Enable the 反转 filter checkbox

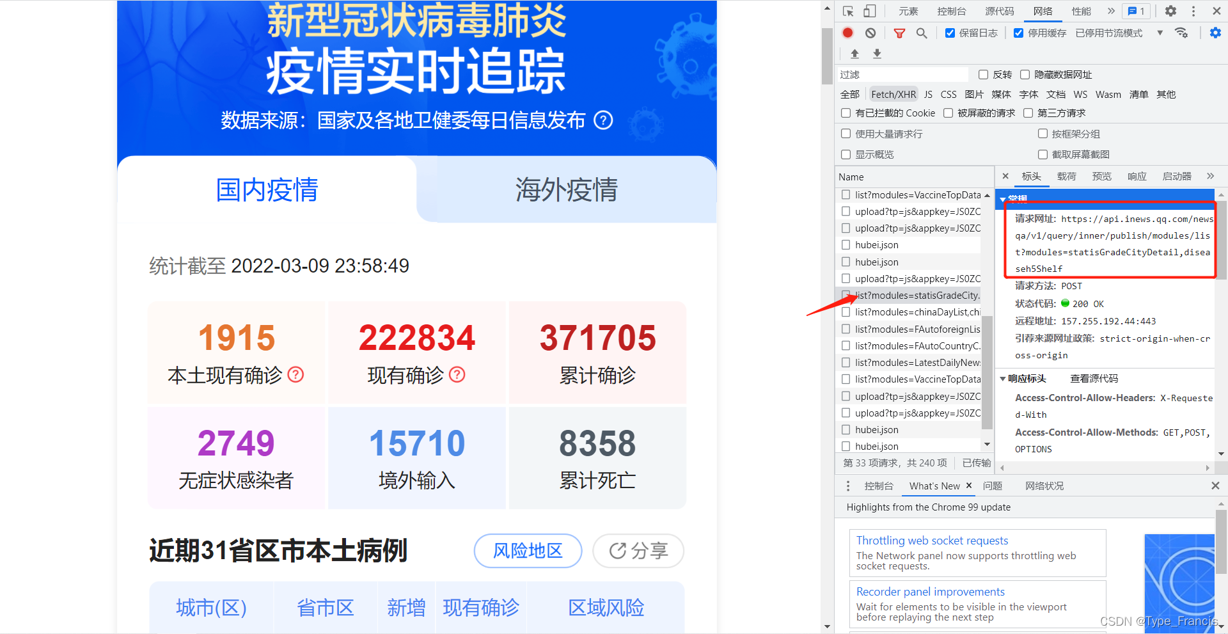[x=983, y=74]
